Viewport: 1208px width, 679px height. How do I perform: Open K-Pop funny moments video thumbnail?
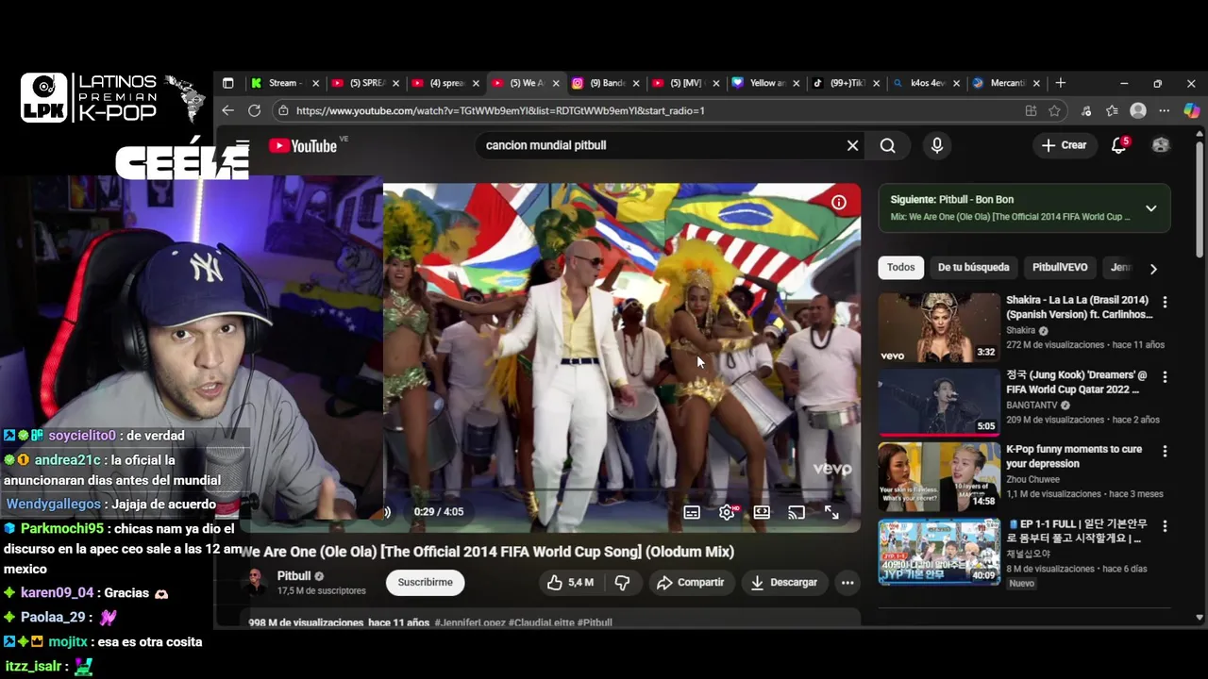[939, 476]
